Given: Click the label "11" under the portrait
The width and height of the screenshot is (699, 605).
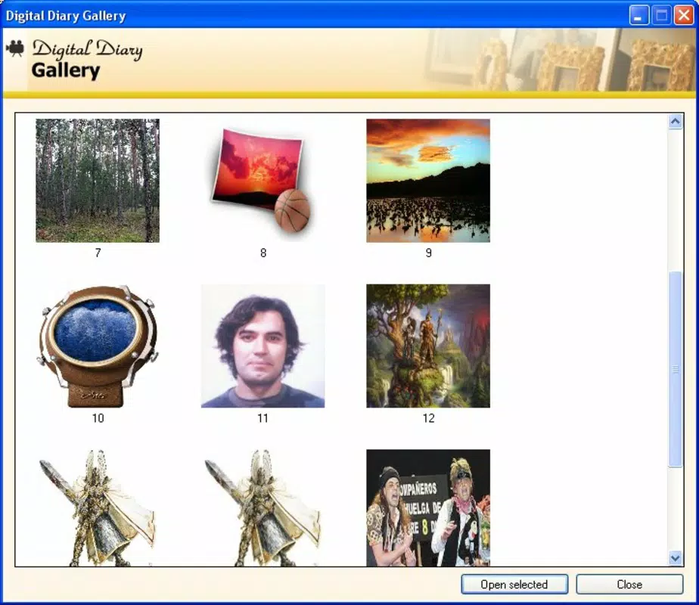Looking at the screenshot, I should tap(263, 418).
